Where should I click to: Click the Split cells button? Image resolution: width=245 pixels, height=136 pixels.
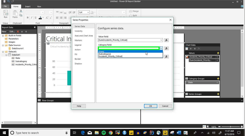click(x=133, y=15)
